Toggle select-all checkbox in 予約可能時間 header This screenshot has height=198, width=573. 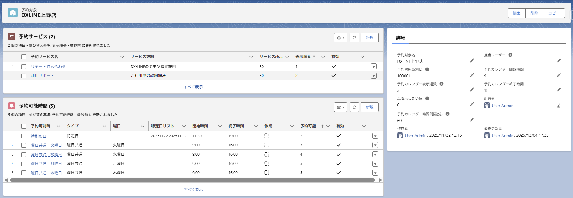pyautogui.click(x=24, y=126)
